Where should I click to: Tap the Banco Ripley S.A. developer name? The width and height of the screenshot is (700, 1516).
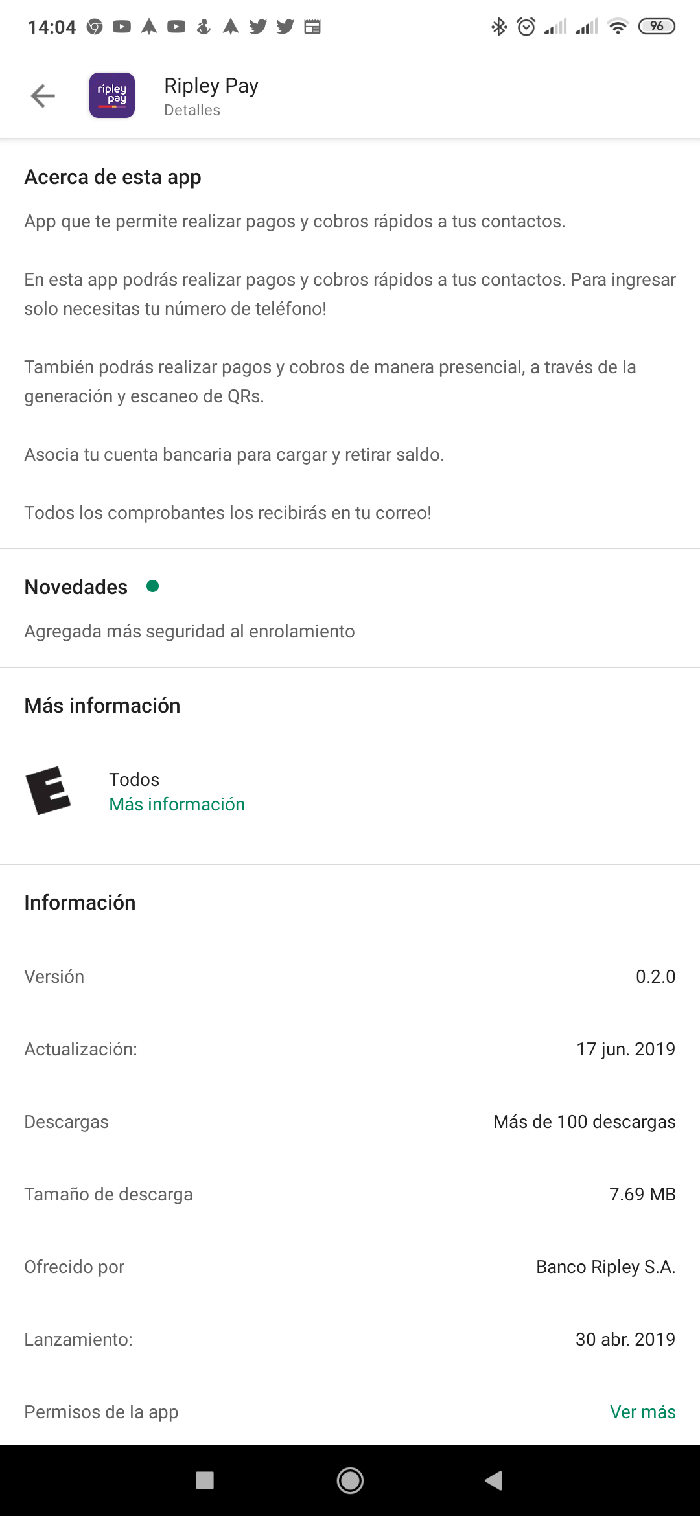(x=605, y=1267)
